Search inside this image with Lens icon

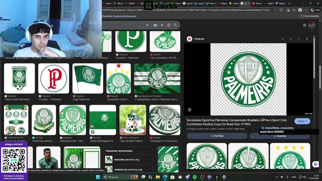(190, 110)
